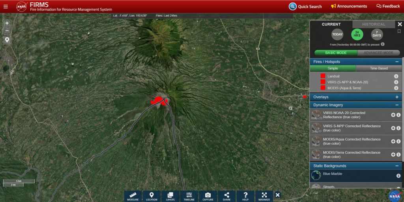Open the Timeline tool
Viewport: 404px width, 202px height.
(189, 196)
